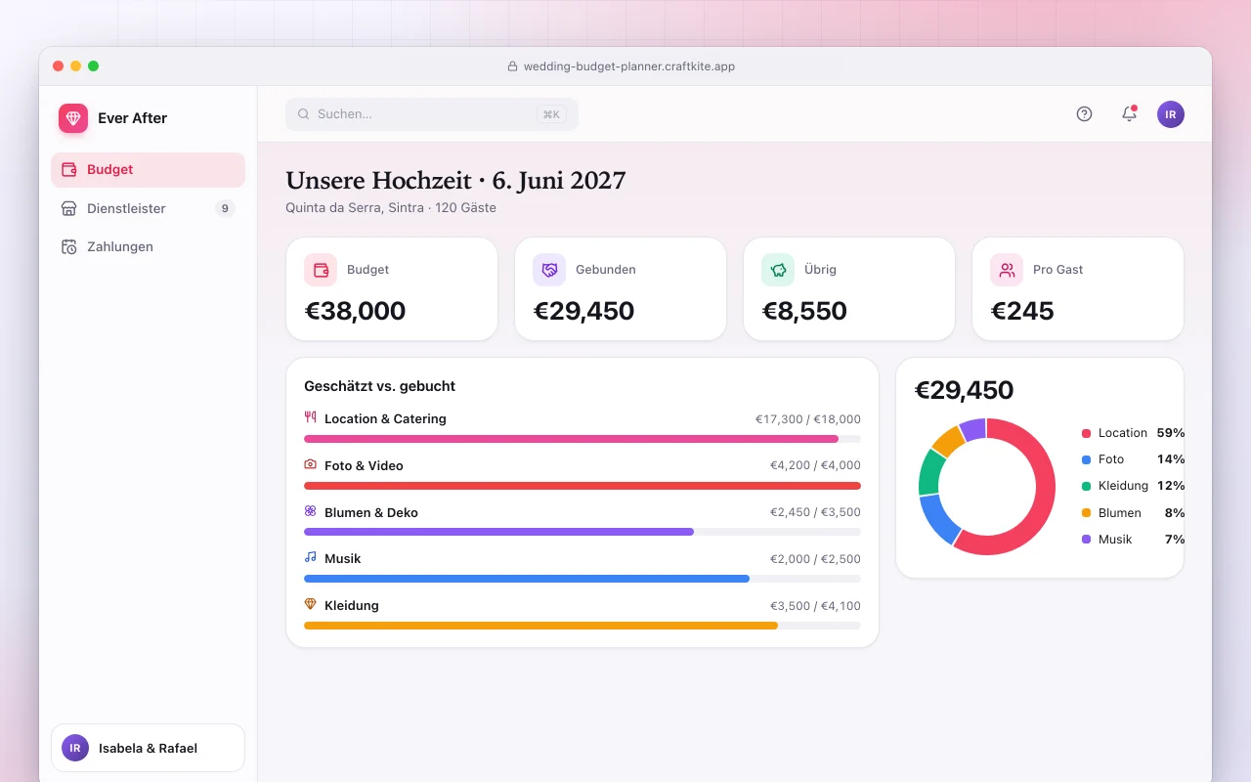Click the pink Location & Catering progress bar
The height and width of the screenshot is (782, 1251).
click(x=572, y=439)
